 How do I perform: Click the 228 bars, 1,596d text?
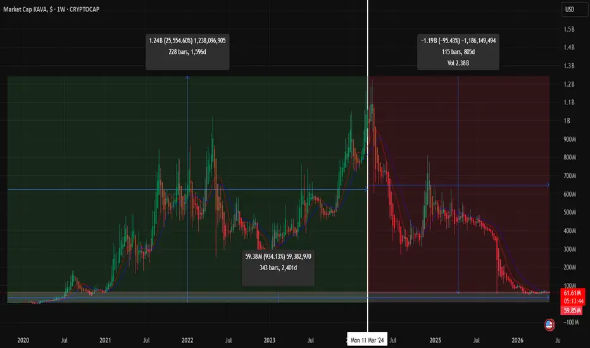tap(187, 52)
